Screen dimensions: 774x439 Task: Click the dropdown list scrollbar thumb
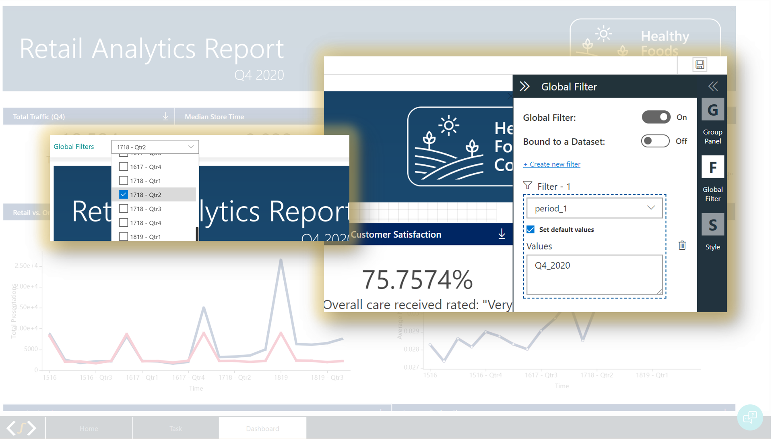(x=197, y=234)
